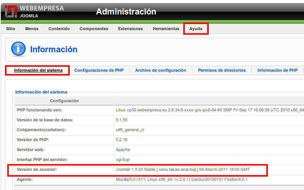Click the Configuración column header
The image size is (304, 190).
click(64, 101)
